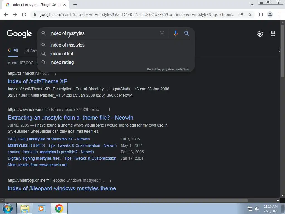Screen dimensions: 285x214
Task: View site information lock icon
Action: [x=35, y=14]
